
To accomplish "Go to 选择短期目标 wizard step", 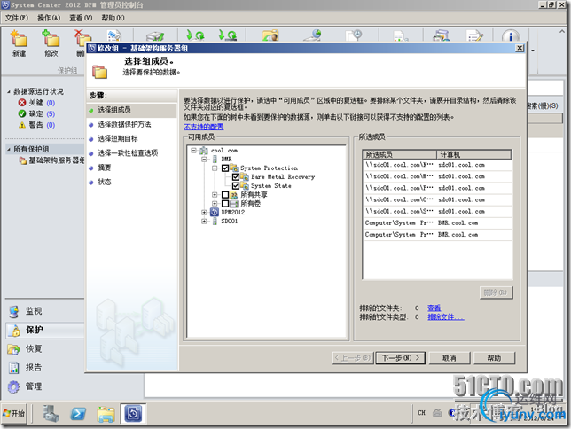I will coord(118,139).
